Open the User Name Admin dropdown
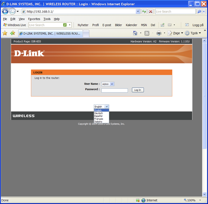Viewport: 208px width, 204px height. [x=108, y=84]
